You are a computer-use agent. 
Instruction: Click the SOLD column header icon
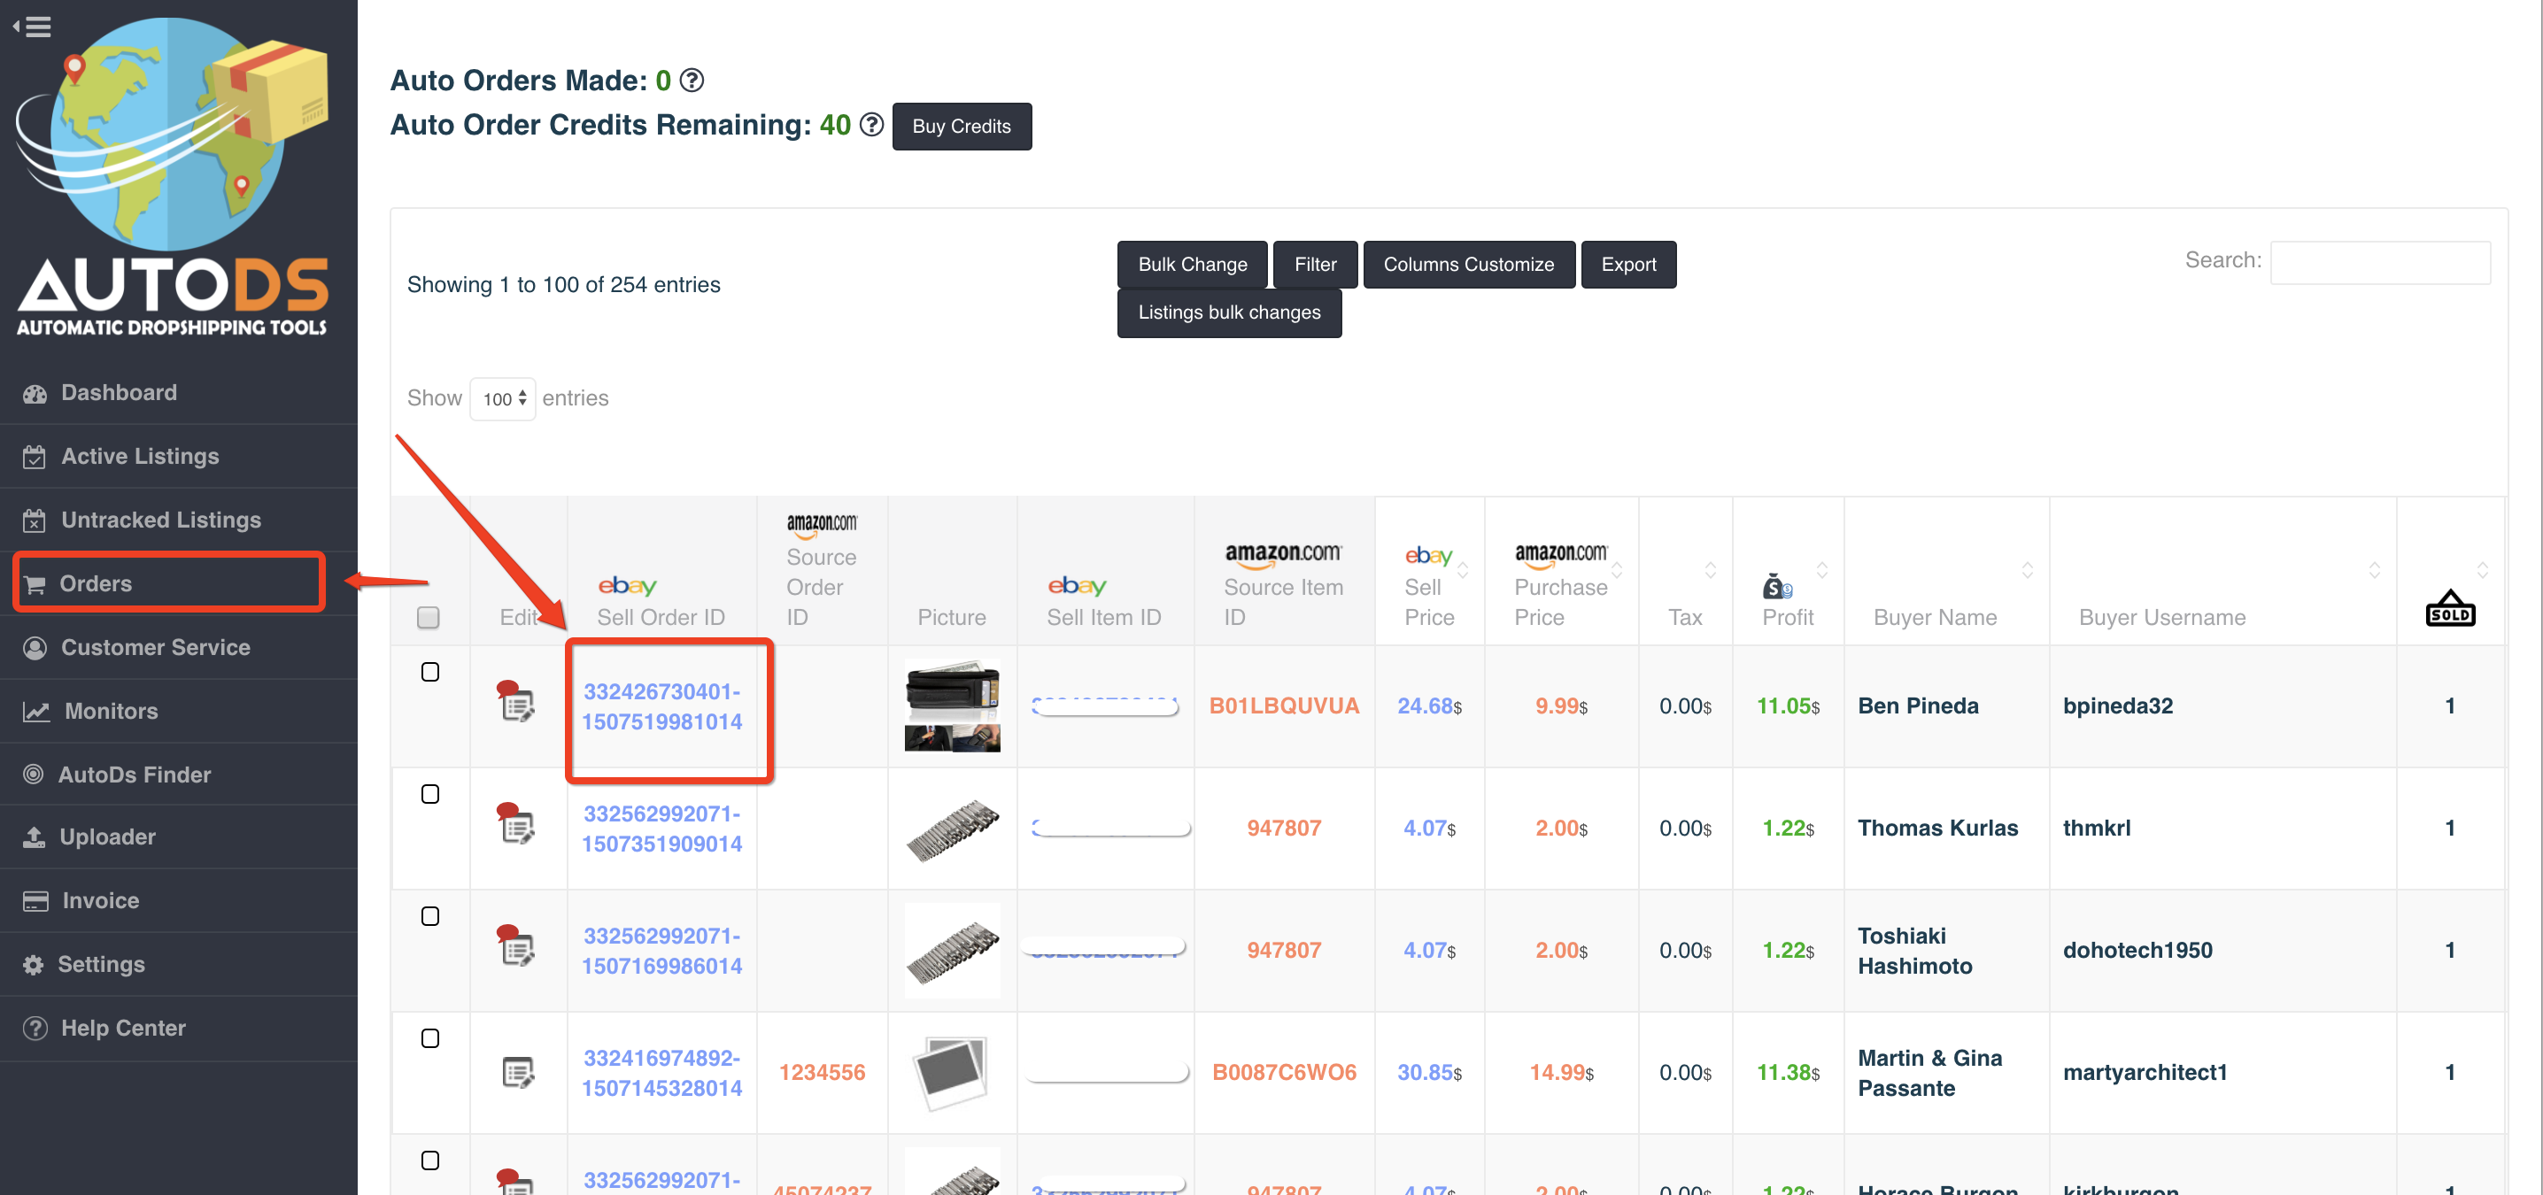2449,608
